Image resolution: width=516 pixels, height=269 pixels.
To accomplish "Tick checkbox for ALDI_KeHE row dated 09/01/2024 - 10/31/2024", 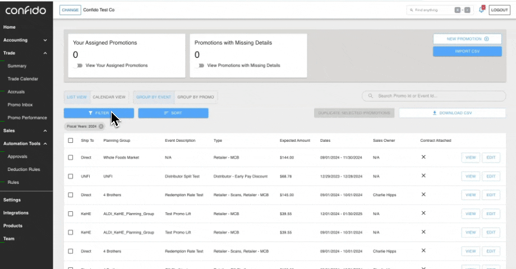I will pyautogui.click(x=71, y=232).
